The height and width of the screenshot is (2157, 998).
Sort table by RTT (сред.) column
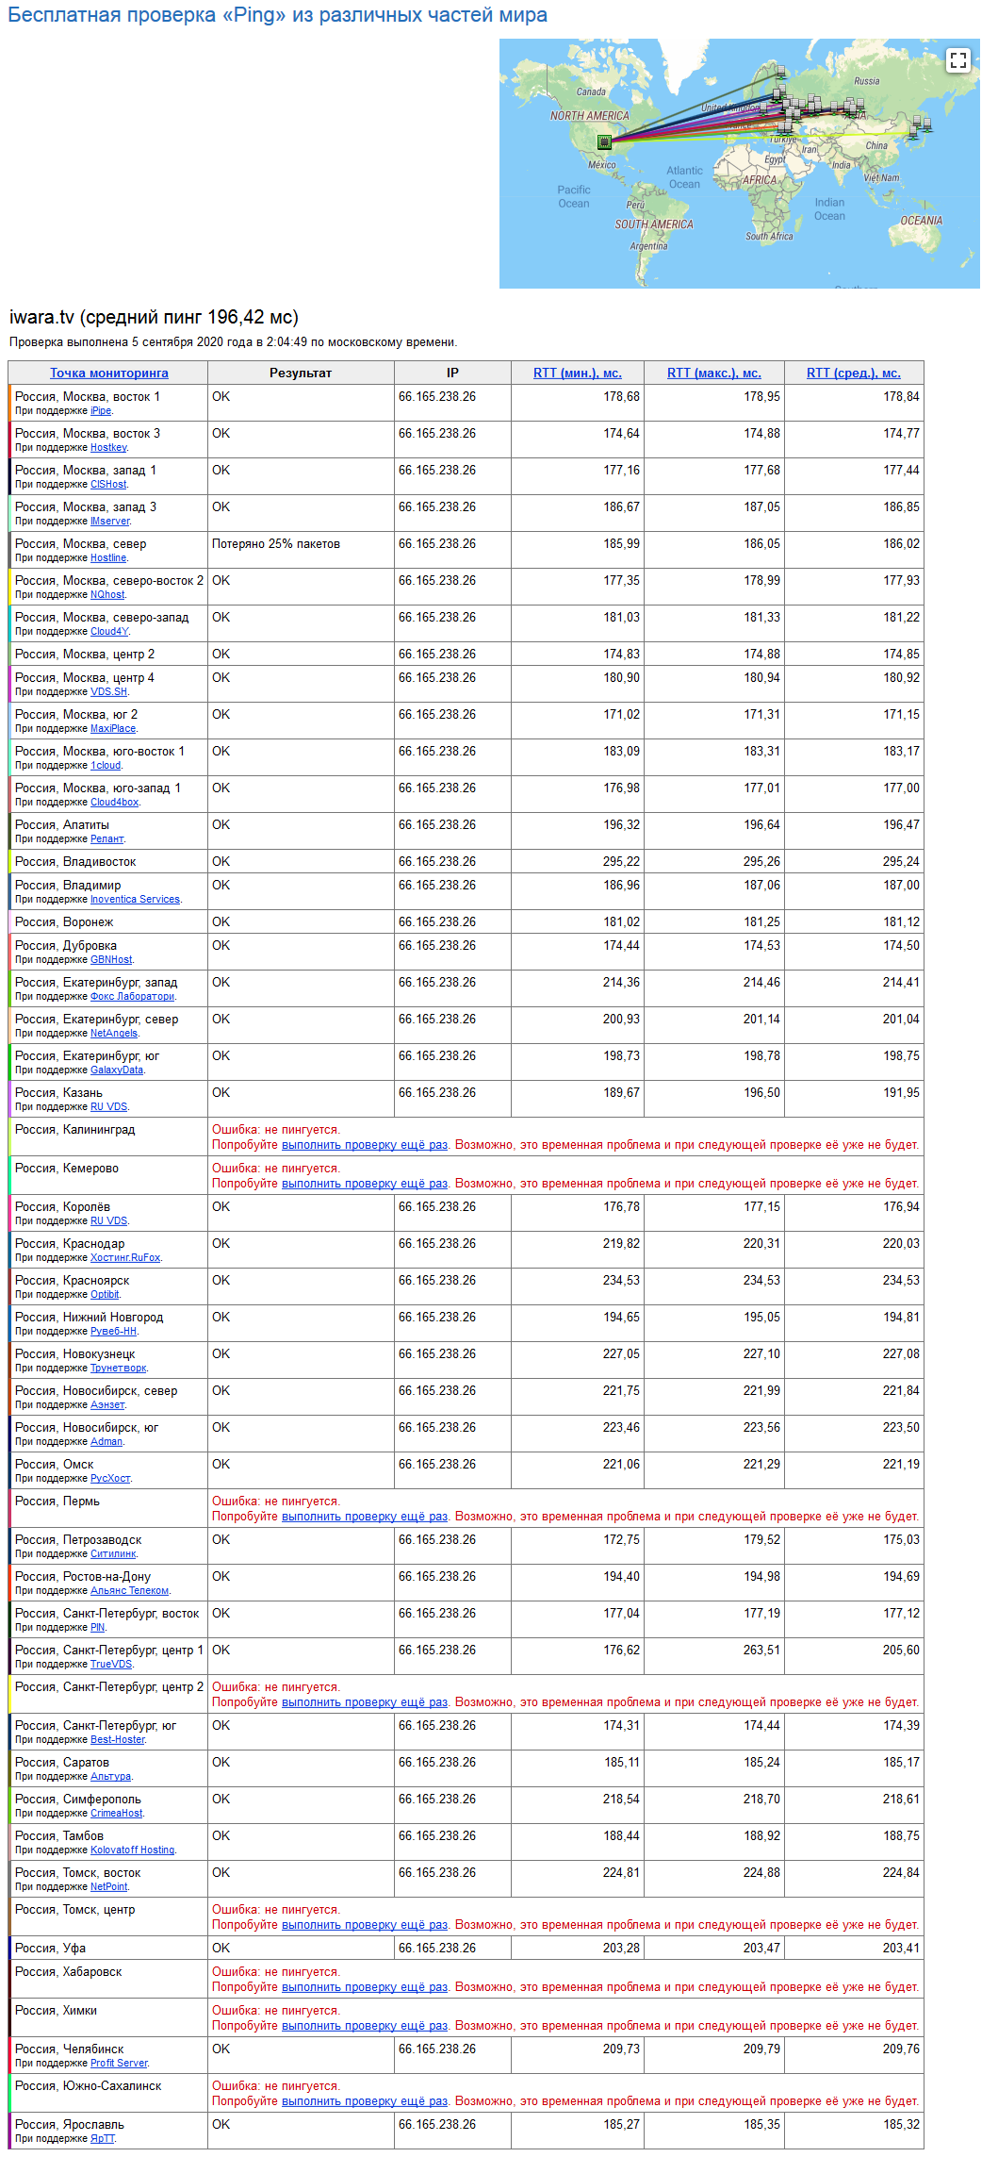point(853,373)
